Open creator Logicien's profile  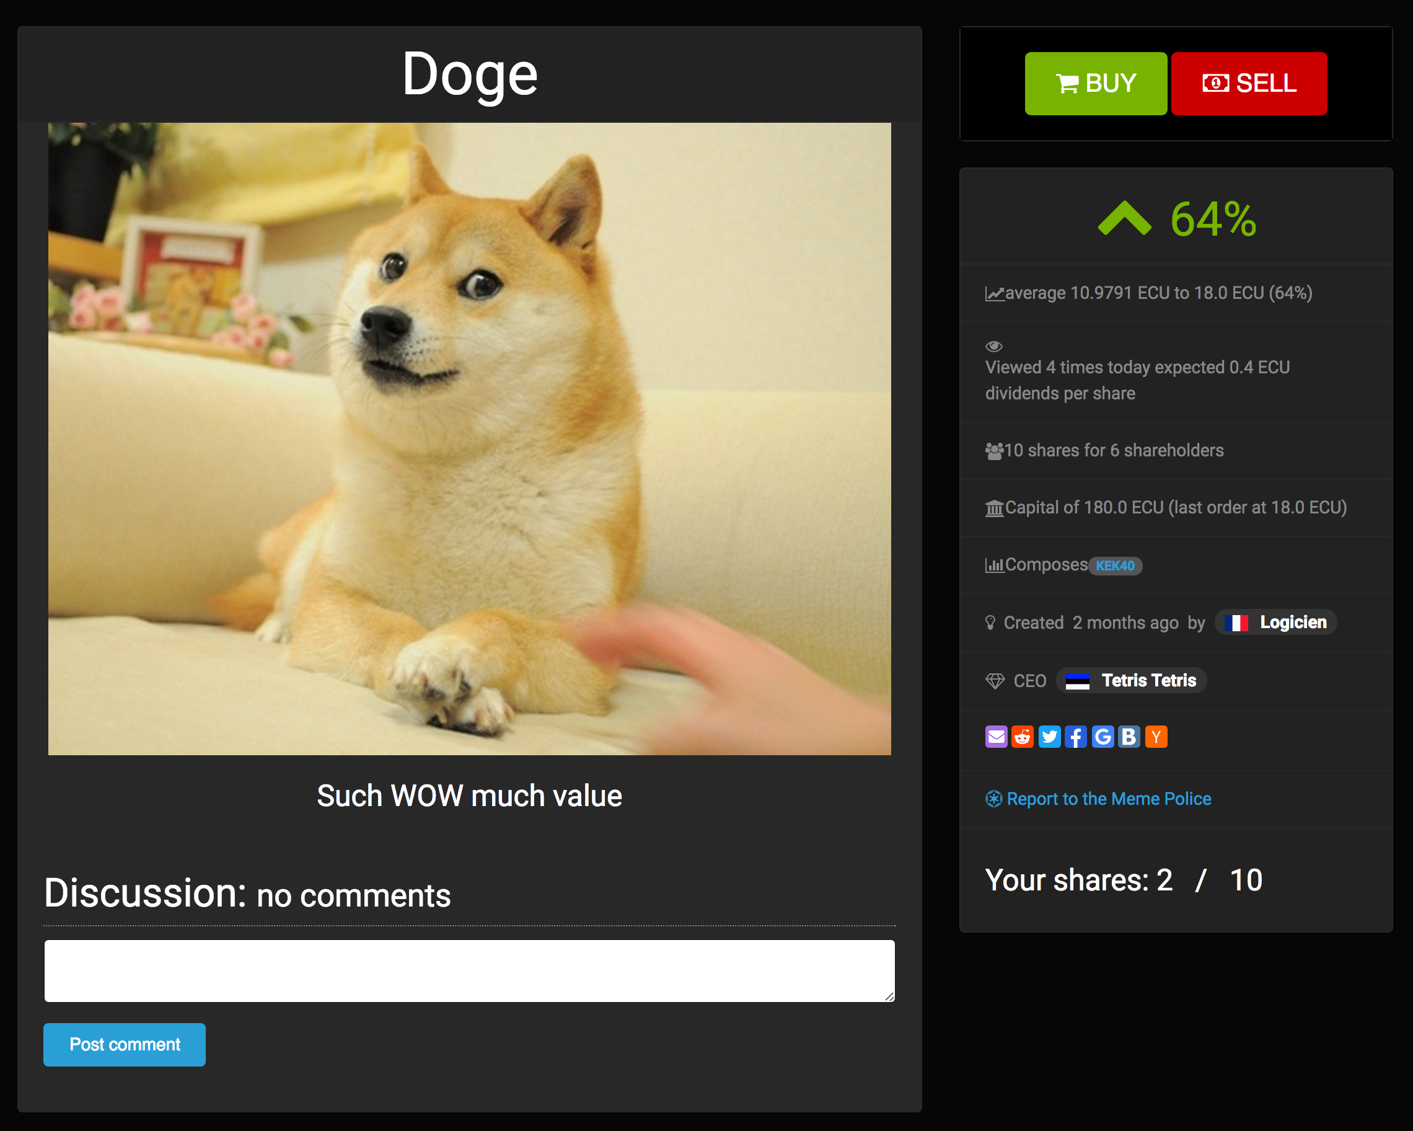click(x=1275, y=622)
